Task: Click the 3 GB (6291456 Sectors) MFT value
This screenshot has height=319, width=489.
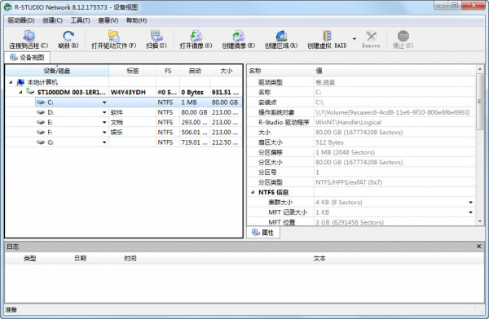Action: [350, 222]
